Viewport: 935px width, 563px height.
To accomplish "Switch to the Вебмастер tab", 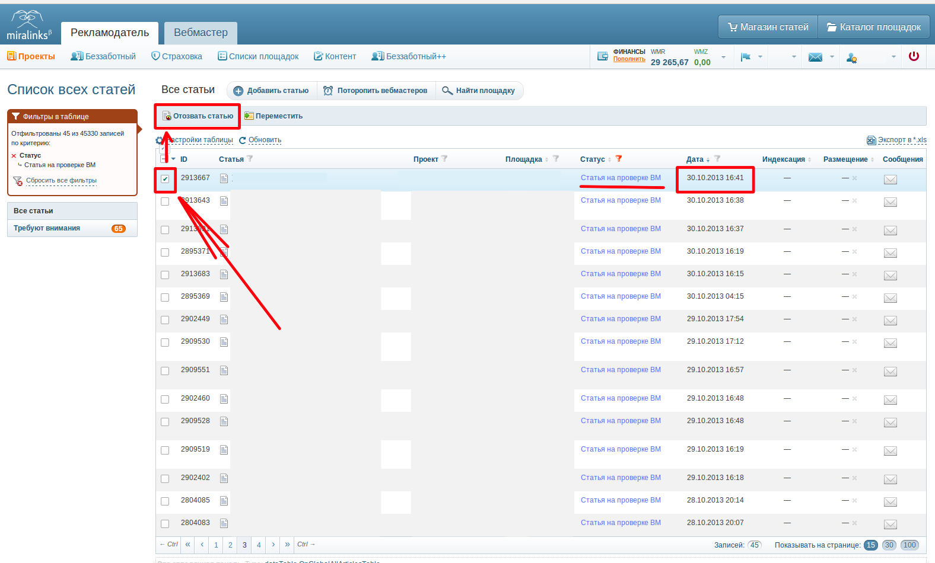I will (201, 33).
